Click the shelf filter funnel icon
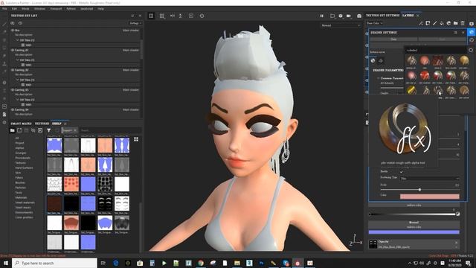The image size is (476, 268). click(x=49, y=130)
